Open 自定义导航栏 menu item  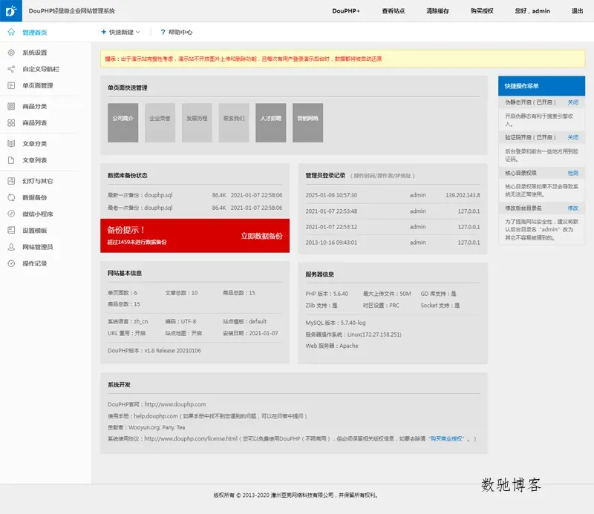pos(41,69)
